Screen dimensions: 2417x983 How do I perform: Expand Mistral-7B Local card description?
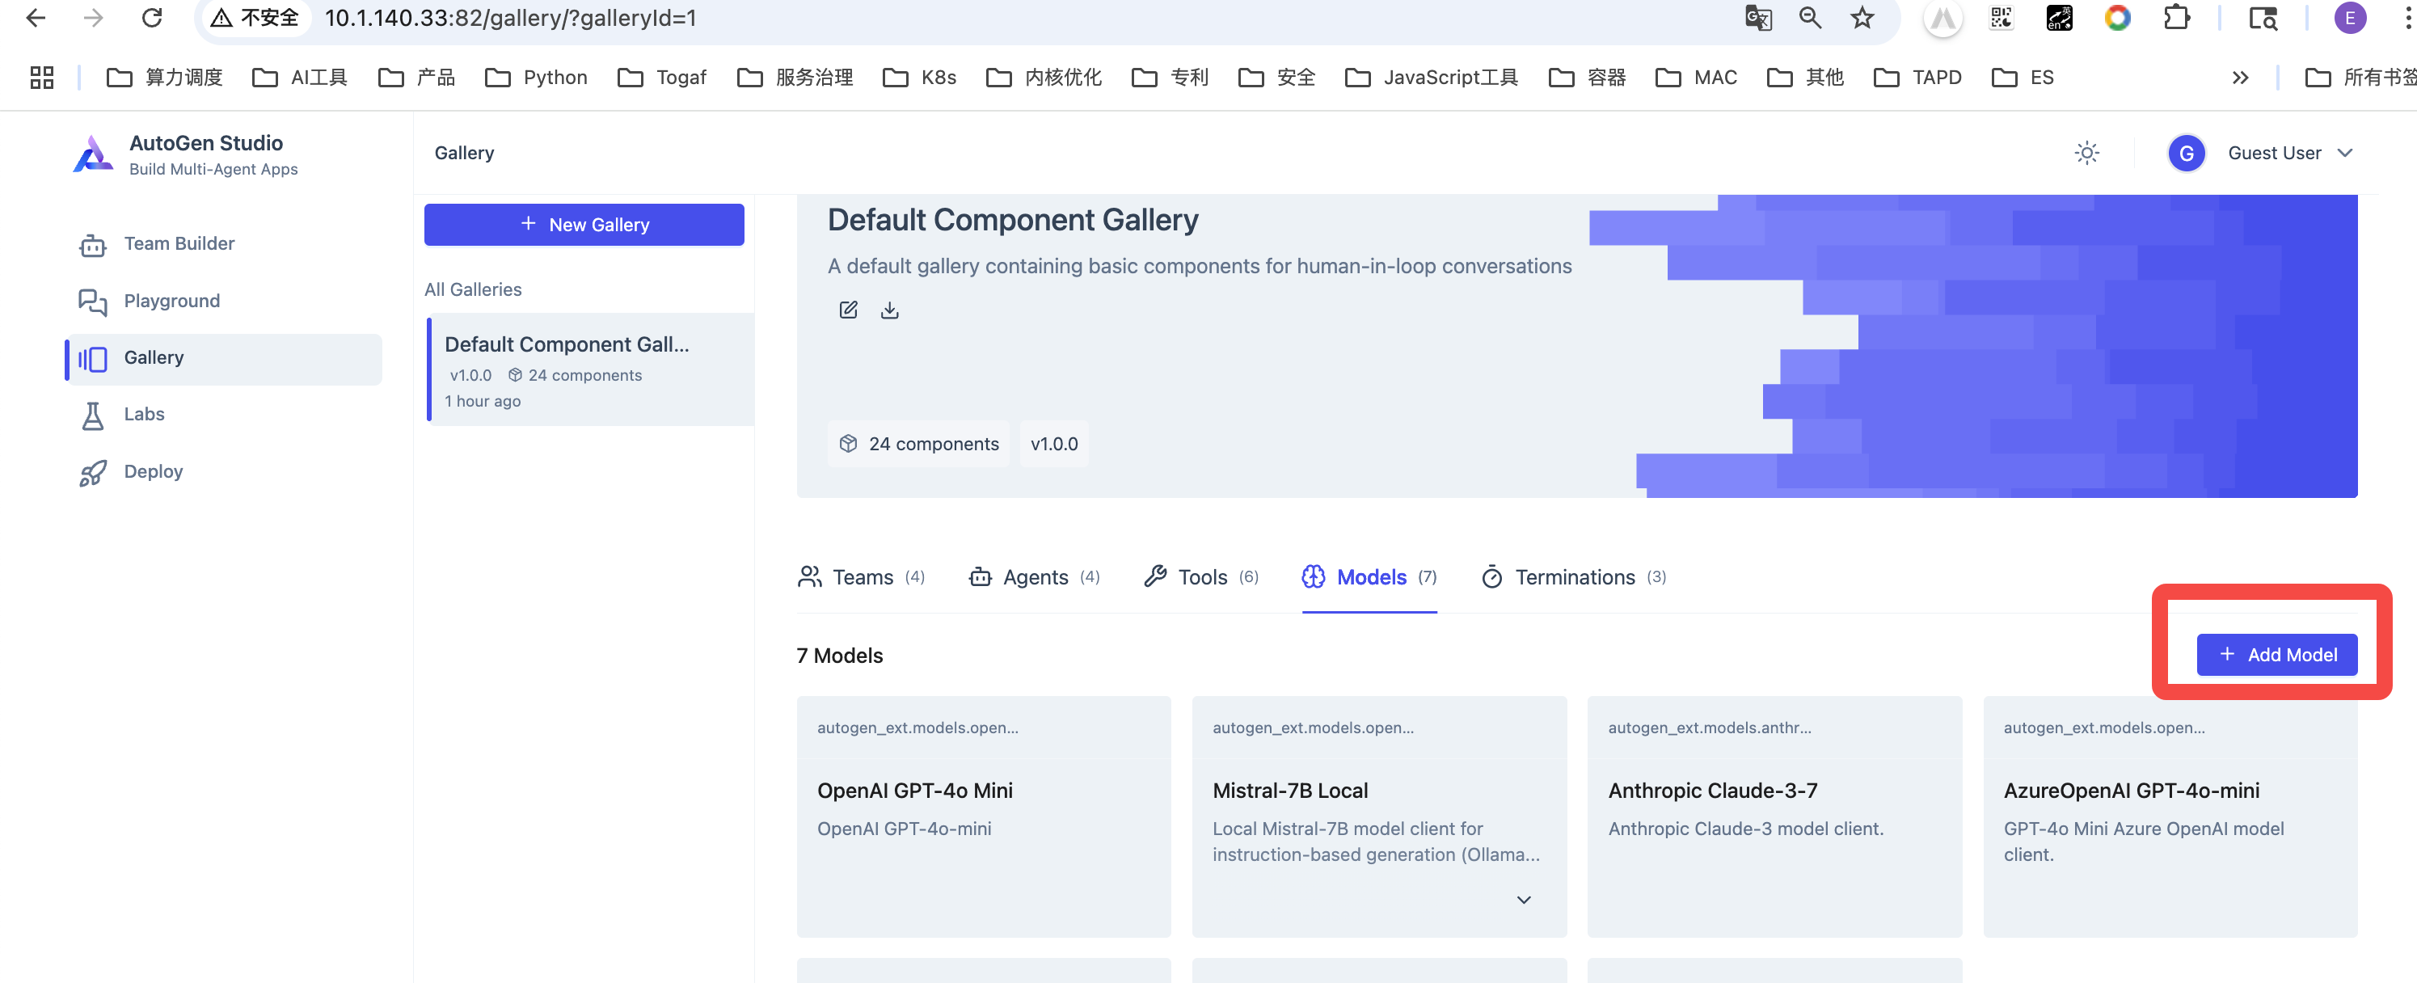coord(1523,900)
